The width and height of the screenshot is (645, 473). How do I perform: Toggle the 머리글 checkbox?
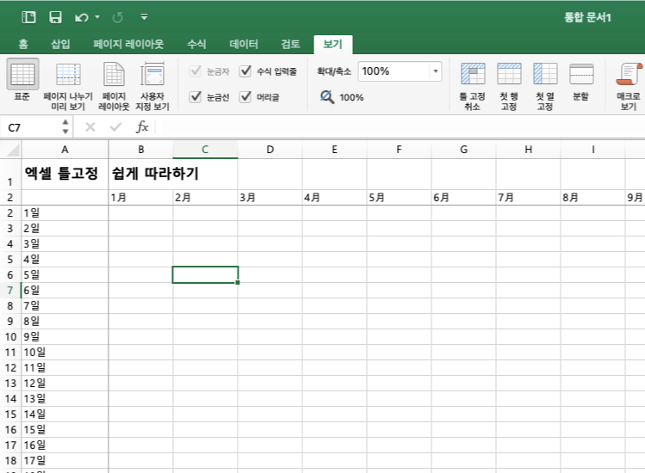(x=245, y=97)
